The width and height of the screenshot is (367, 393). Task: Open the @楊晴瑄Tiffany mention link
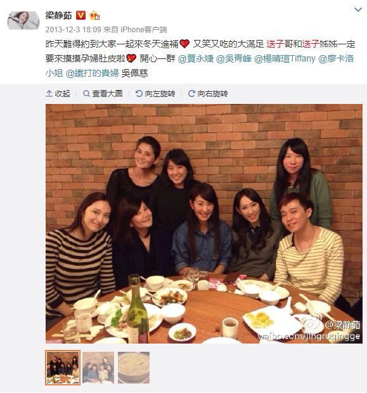click(x=285, y=59)
